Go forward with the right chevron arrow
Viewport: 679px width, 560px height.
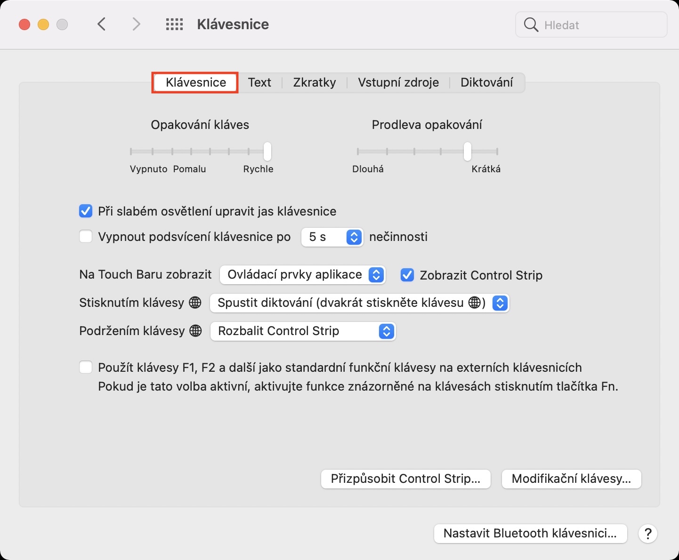136,24
